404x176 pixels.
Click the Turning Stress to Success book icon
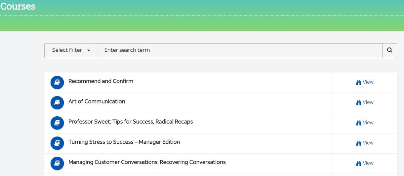point(57,143)
